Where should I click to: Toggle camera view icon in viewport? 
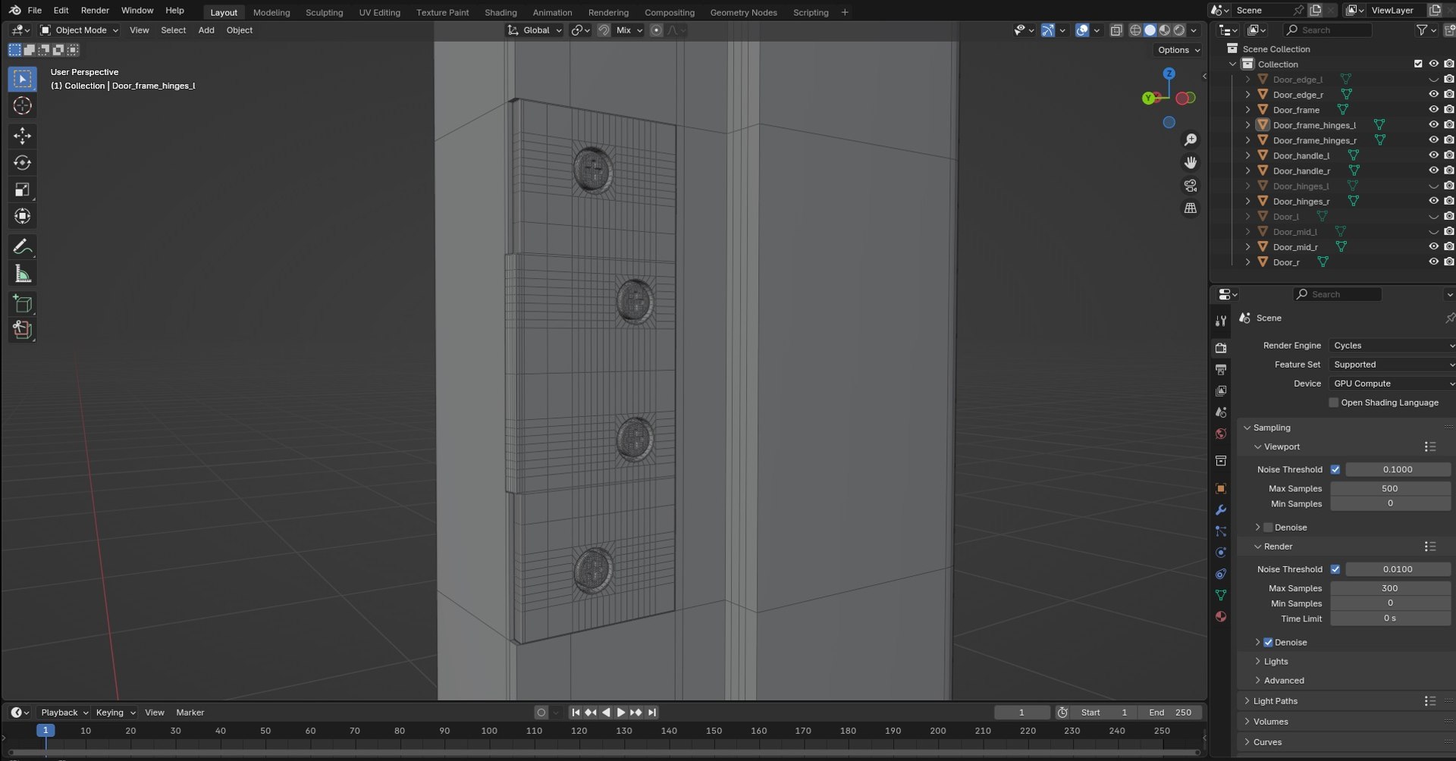point(1191,186)
